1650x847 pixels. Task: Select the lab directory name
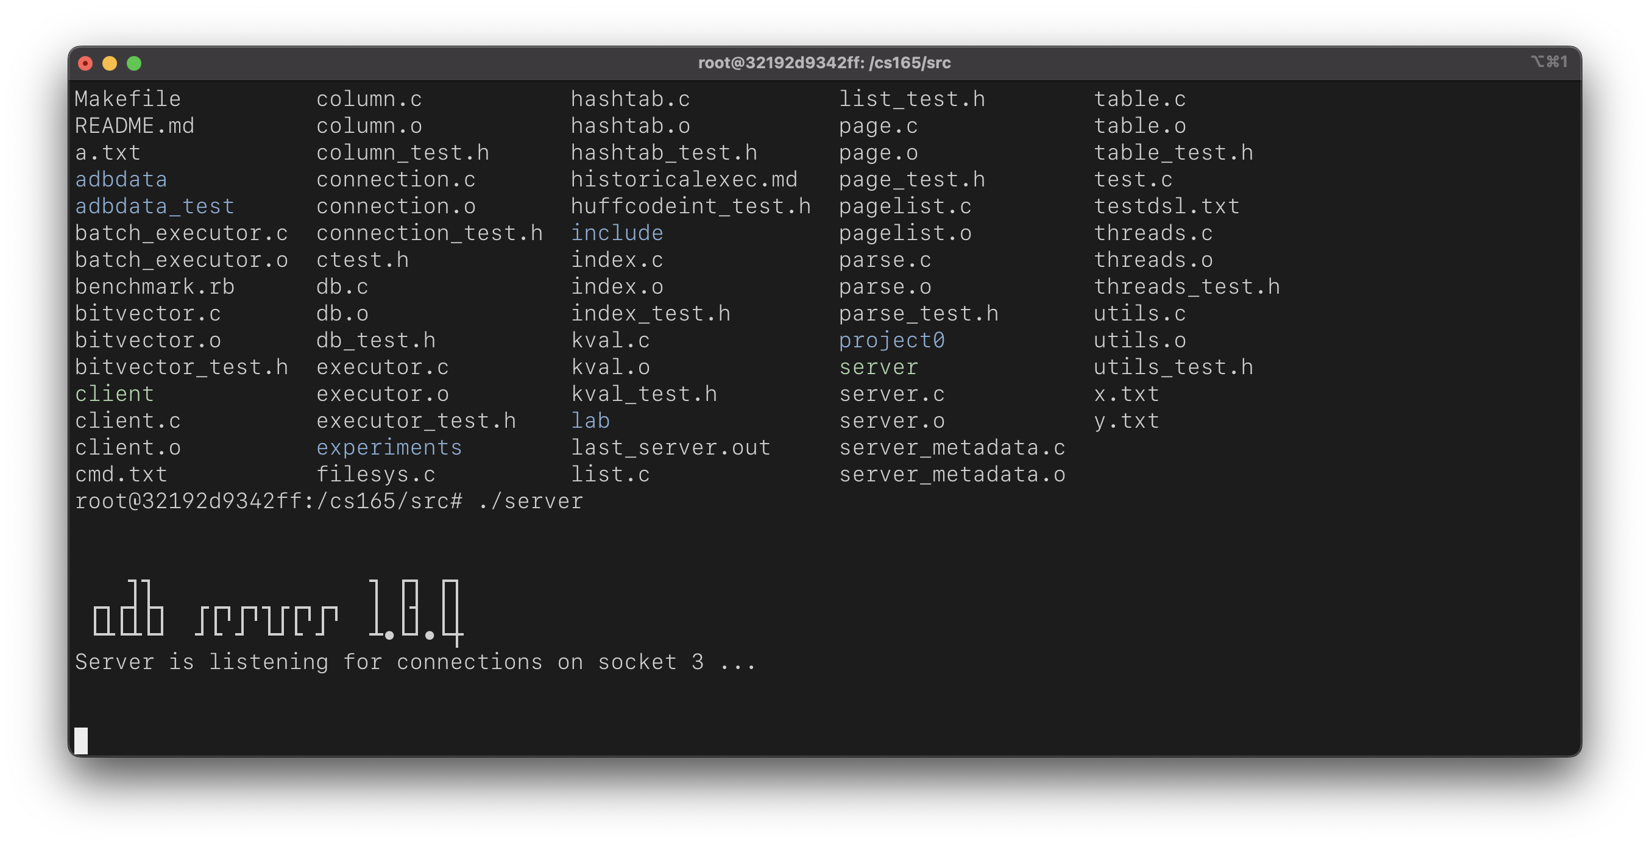point(590,421)
